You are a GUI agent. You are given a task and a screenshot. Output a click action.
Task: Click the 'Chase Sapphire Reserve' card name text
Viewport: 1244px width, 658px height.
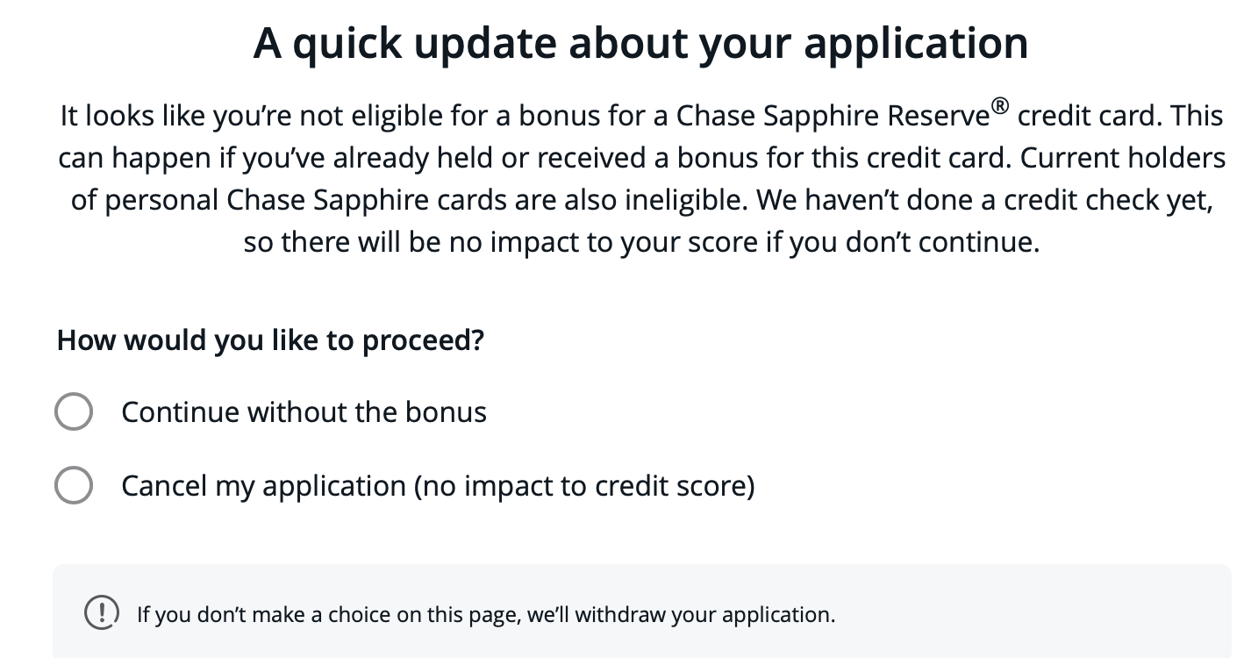tap(833, 115)
